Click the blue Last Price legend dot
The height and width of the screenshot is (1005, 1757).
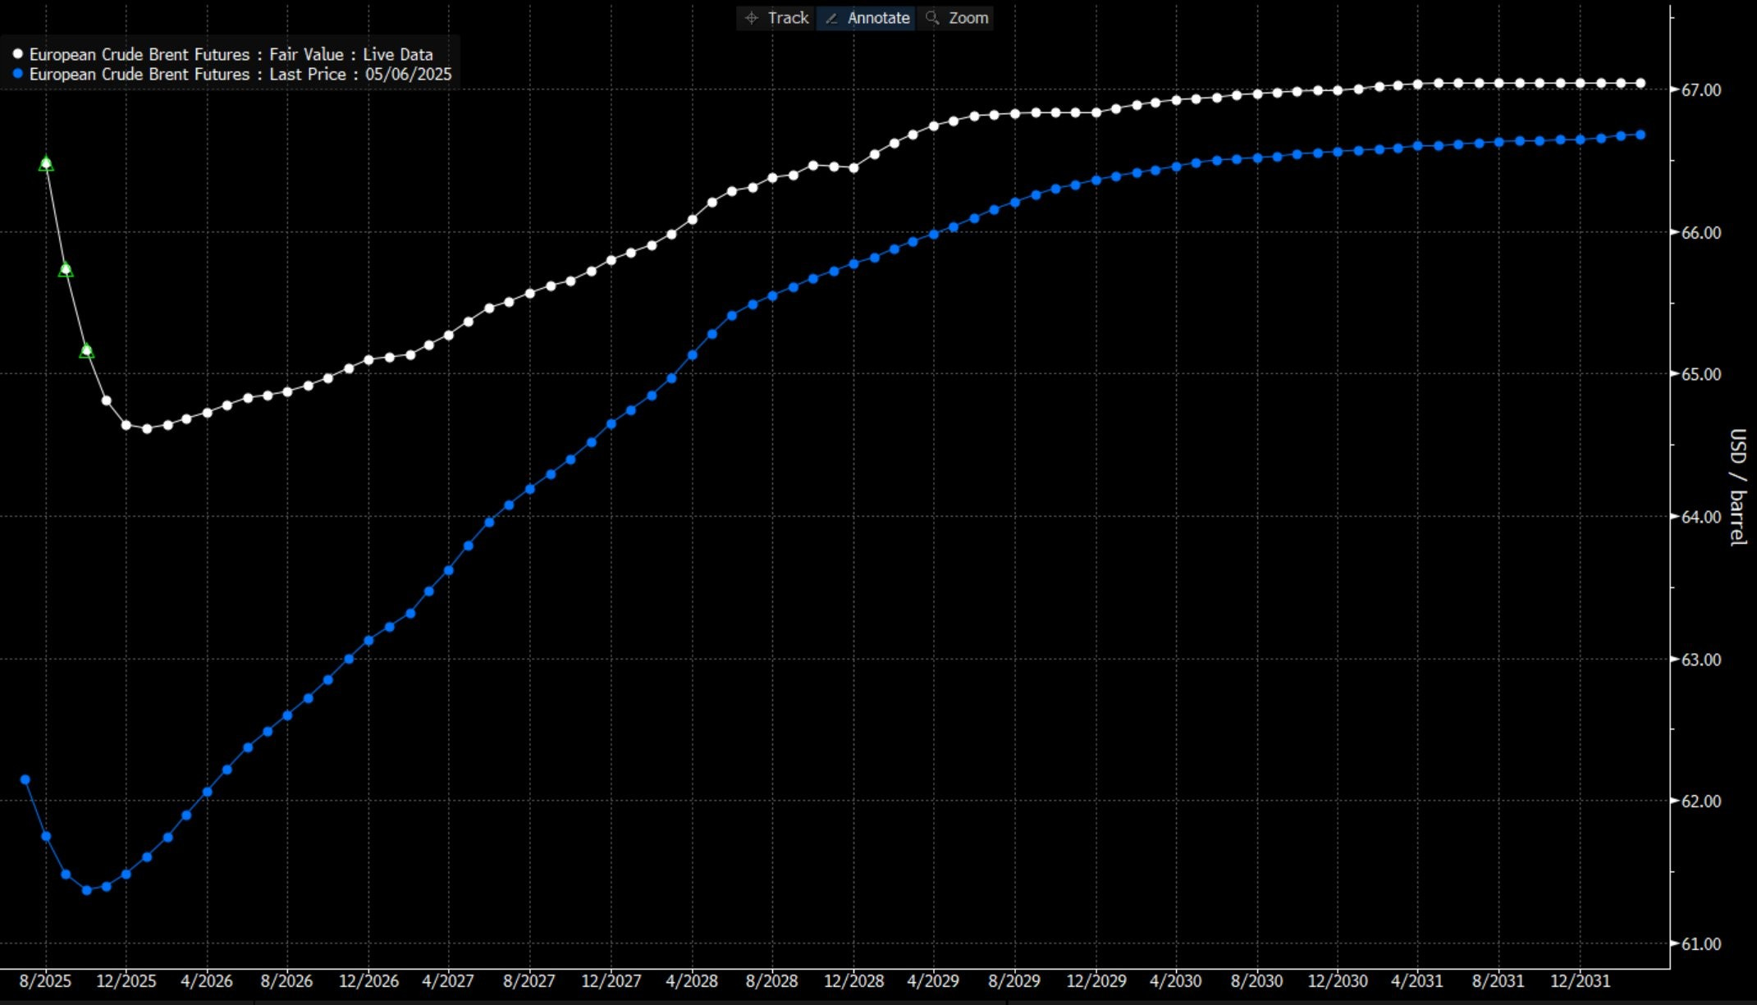pyautogui.click(x=18, y=74)
